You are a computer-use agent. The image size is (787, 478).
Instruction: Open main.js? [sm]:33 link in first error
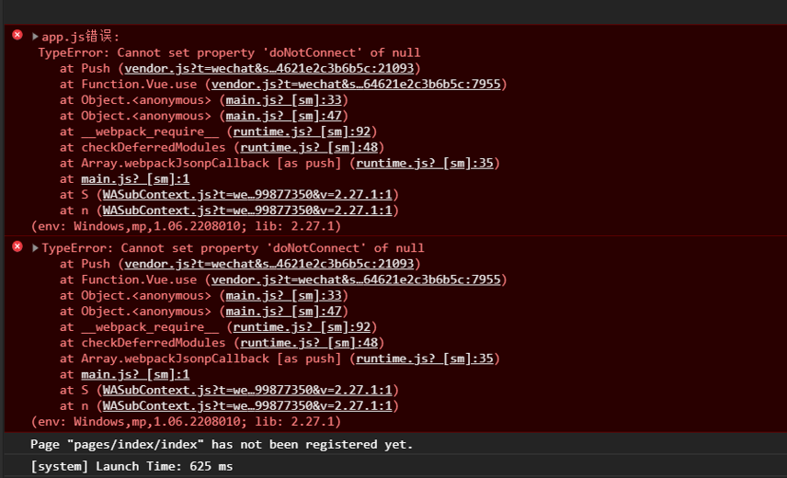283,100
